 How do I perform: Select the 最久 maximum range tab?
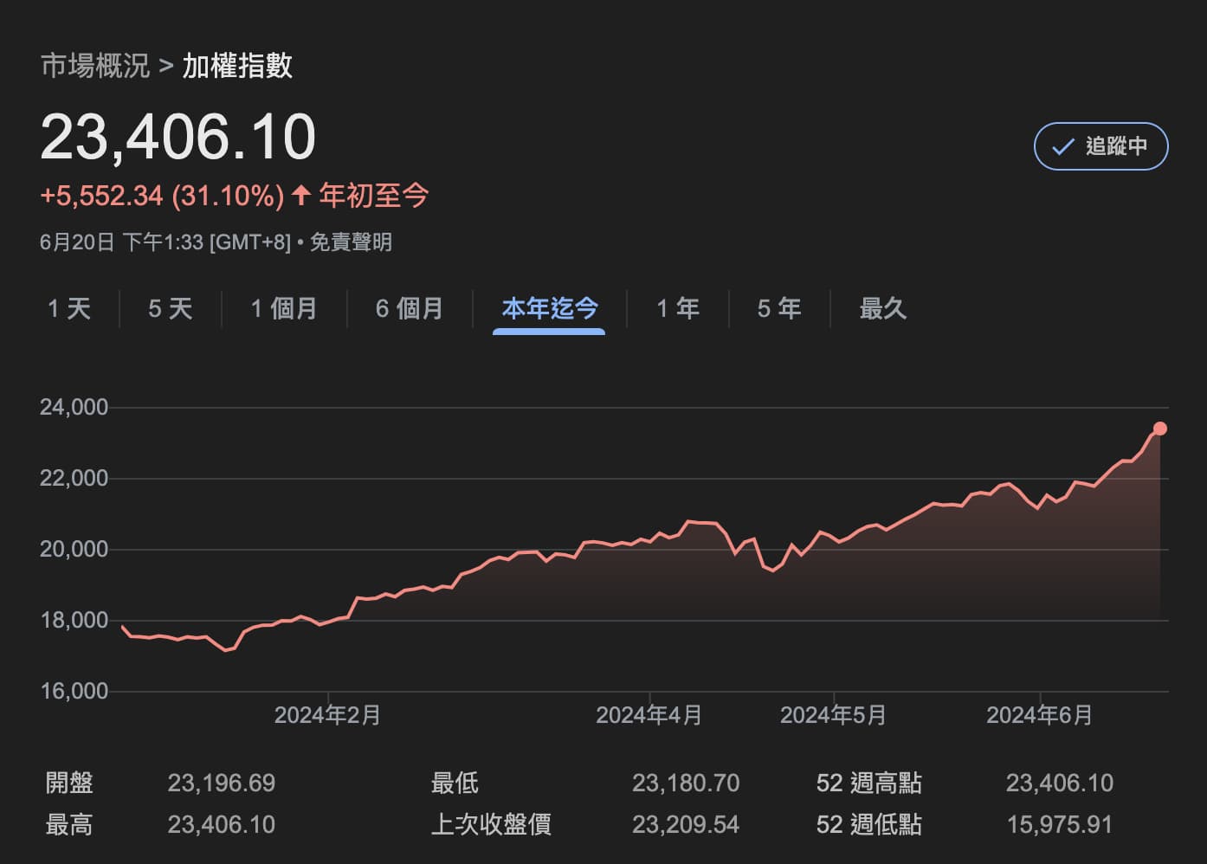pos(882,308)
